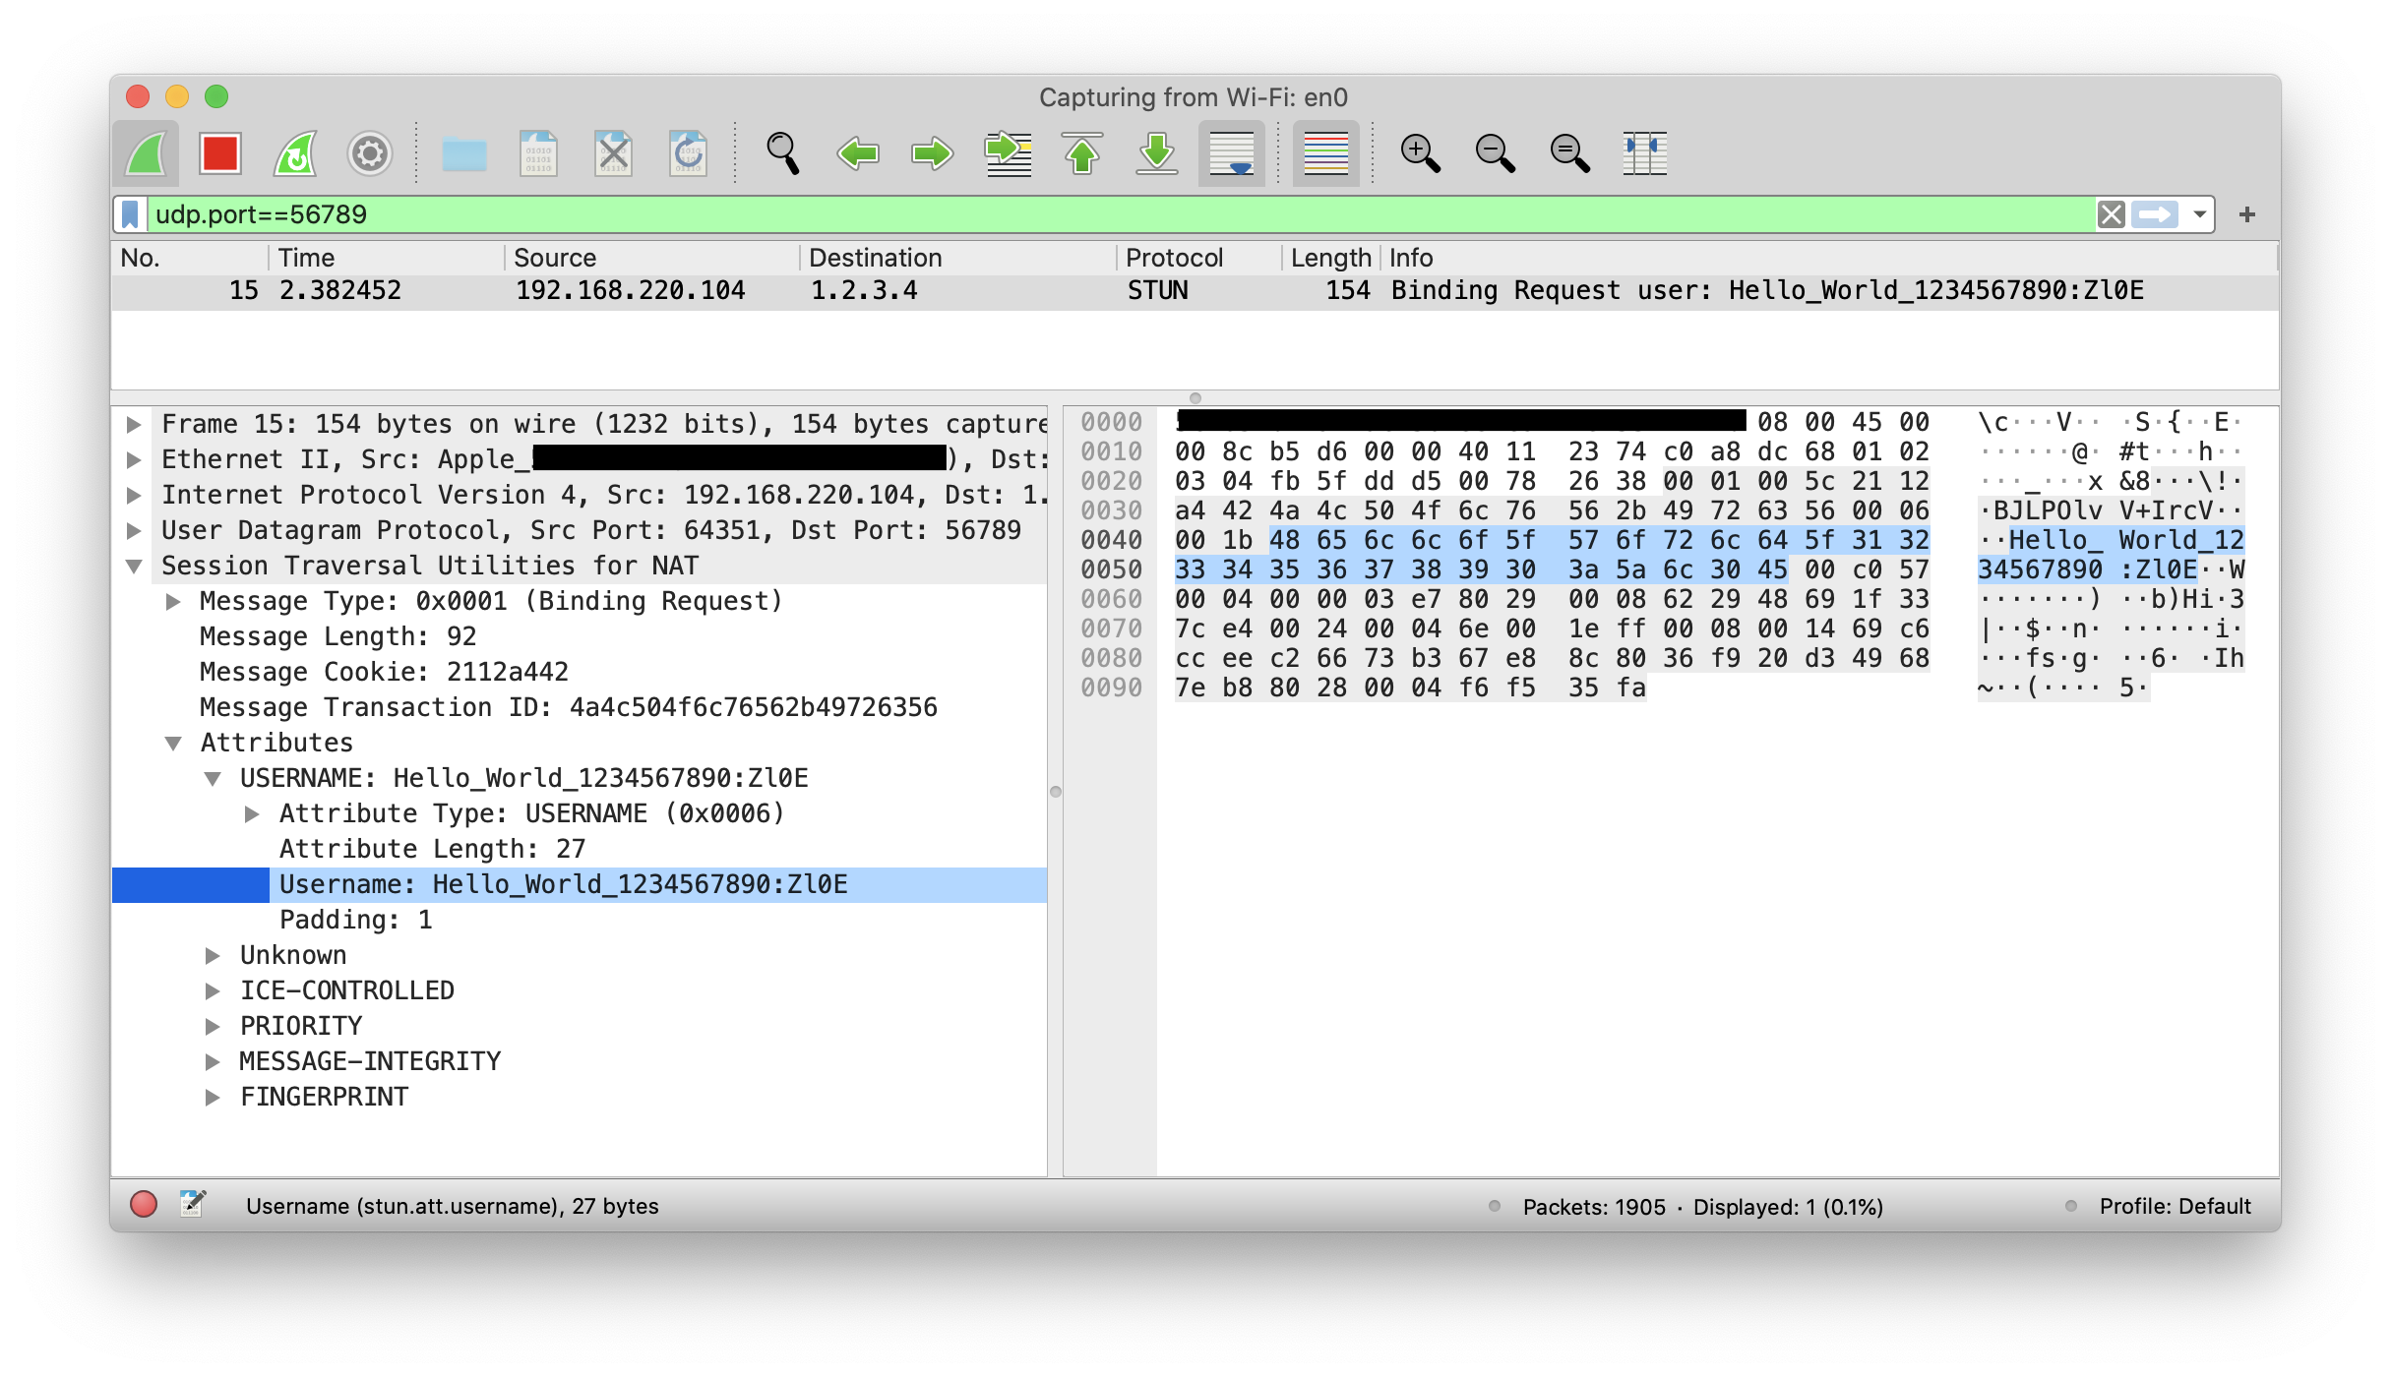Collapse the Attributes tree section
Viewport: 2391px width, 1377px height.
point(174,744)
